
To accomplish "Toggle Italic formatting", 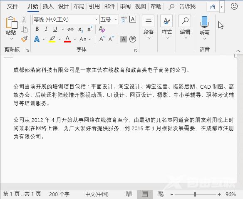I will [46, 29].
